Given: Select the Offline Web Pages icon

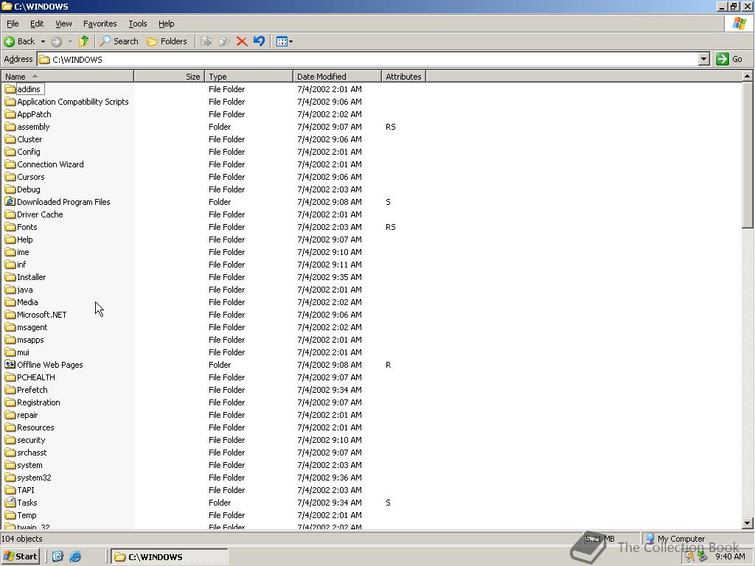Looking at the screenshot, I should point(10,364).
